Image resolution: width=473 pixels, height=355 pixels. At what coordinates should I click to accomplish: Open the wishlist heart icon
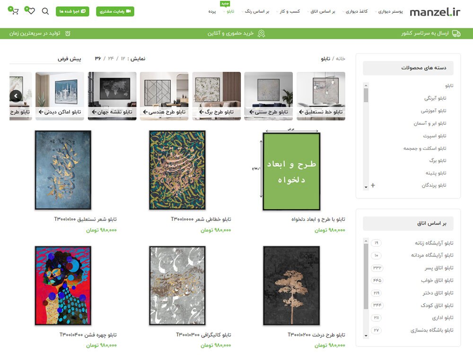click(x=30, y=11)
